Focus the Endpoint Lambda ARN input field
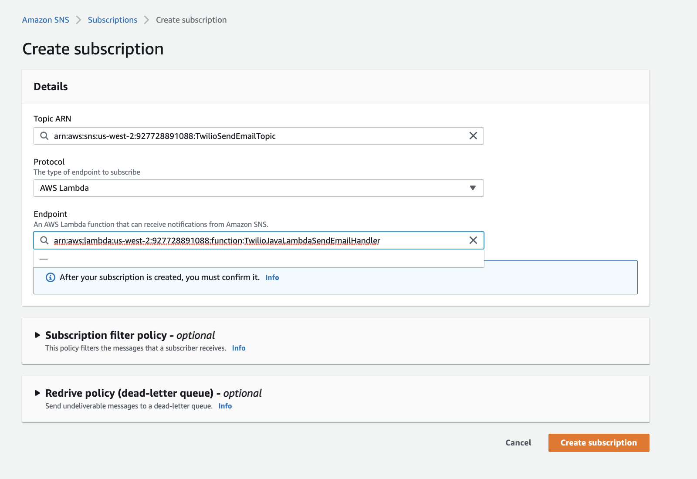The height and width of the screenshot is (479, 697). tap(259, 240)
